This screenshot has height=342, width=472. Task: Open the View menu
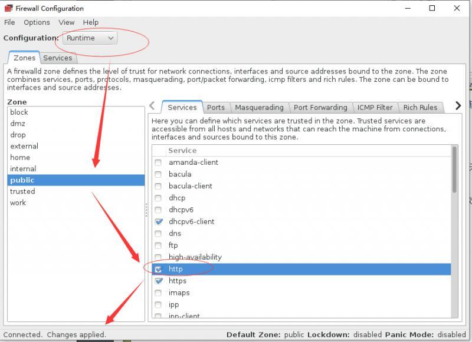66,22
